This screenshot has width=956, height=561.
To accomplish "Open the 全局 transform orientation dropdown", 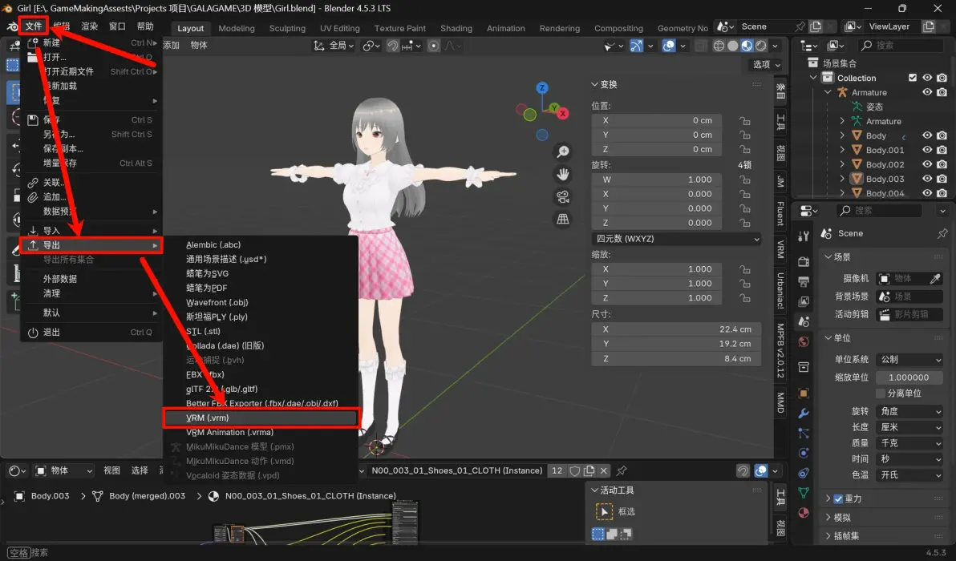I will pos(334,46).
